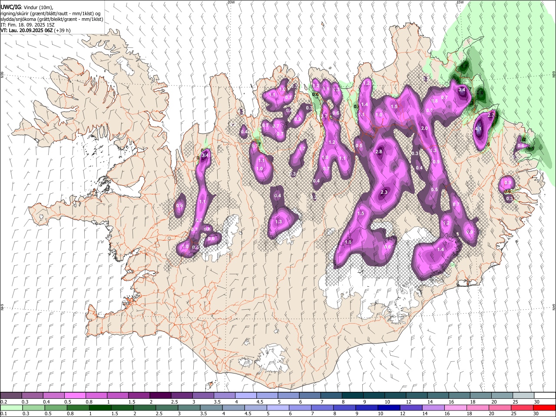Image resolution: width=556 pixels, height=417 pixels.
Task: Click the 'IT: Fim. 18. 09. 2025 15Z' line
Action: (28, 25)
